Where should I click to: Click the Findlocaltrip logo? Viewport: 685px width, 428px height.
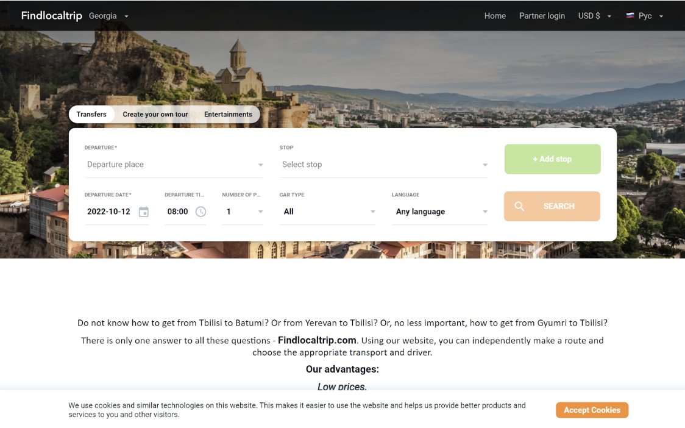click(52, 16)
